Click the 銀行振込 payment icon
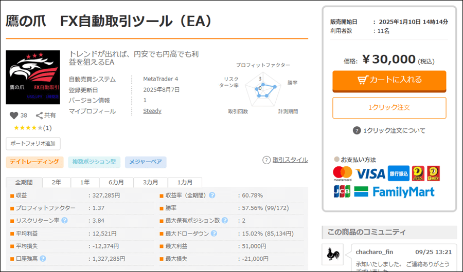The image size is (463, 272). (398, 173)
